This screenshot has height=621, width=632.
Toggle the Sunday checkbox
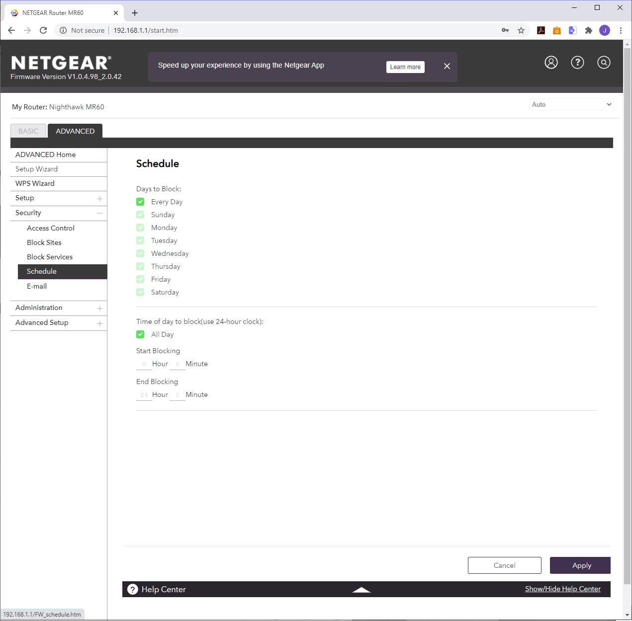click(x=140, y=215)
